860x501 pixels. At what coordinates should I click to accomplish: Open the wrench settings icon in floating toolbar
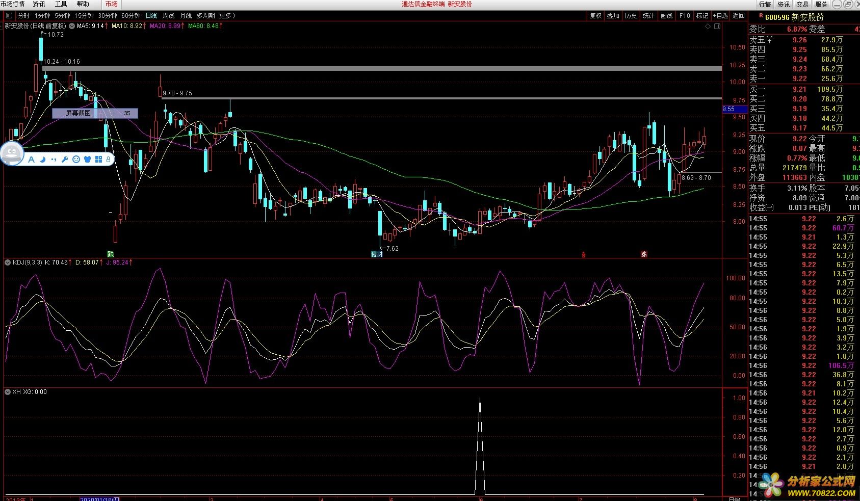(x=65, y=160)
